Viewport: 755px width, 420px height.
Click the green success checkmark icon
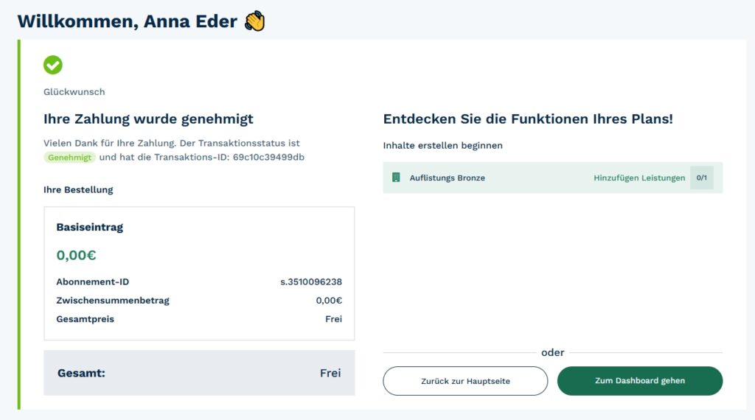tap(53, 65)
